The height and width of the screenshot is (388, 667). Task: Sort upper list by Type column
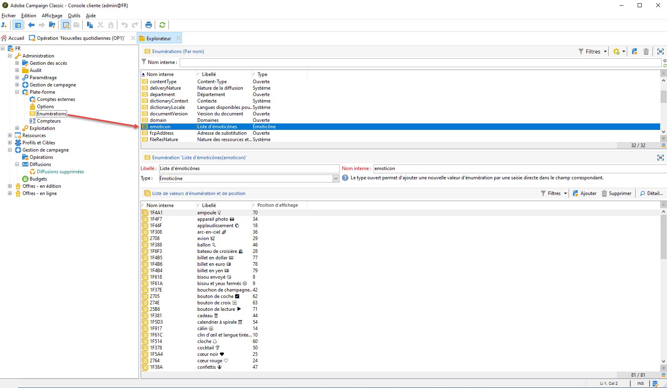pyautogui.click(x=280, y=74)
